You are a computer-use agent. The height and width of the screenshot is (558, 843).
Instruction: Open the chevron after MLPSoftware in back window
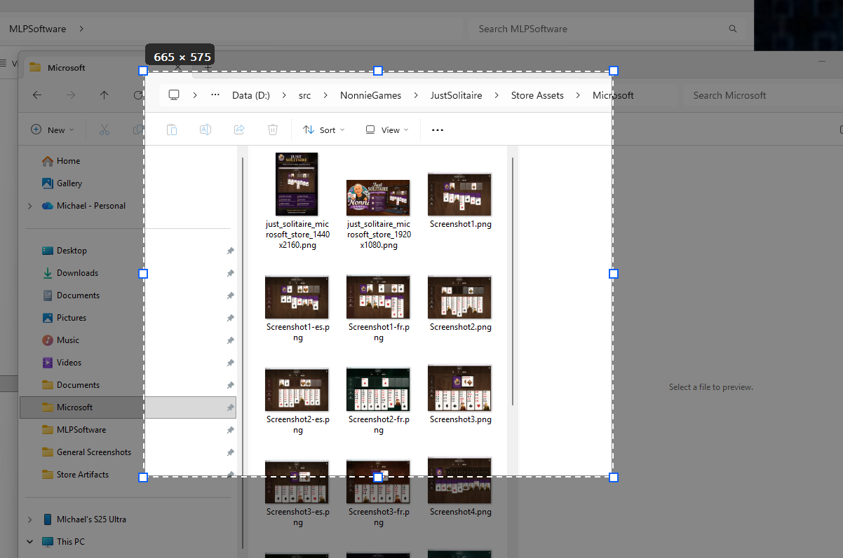81,29
